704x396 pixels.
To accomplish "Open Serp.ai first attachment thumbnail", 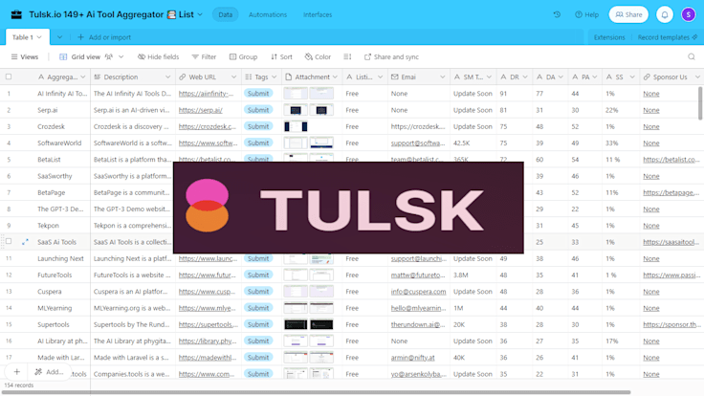I will (x=296, y=110).
